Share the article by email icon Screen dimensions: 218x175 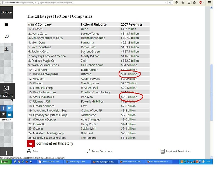pyautogui.click(x=3, y=114)
